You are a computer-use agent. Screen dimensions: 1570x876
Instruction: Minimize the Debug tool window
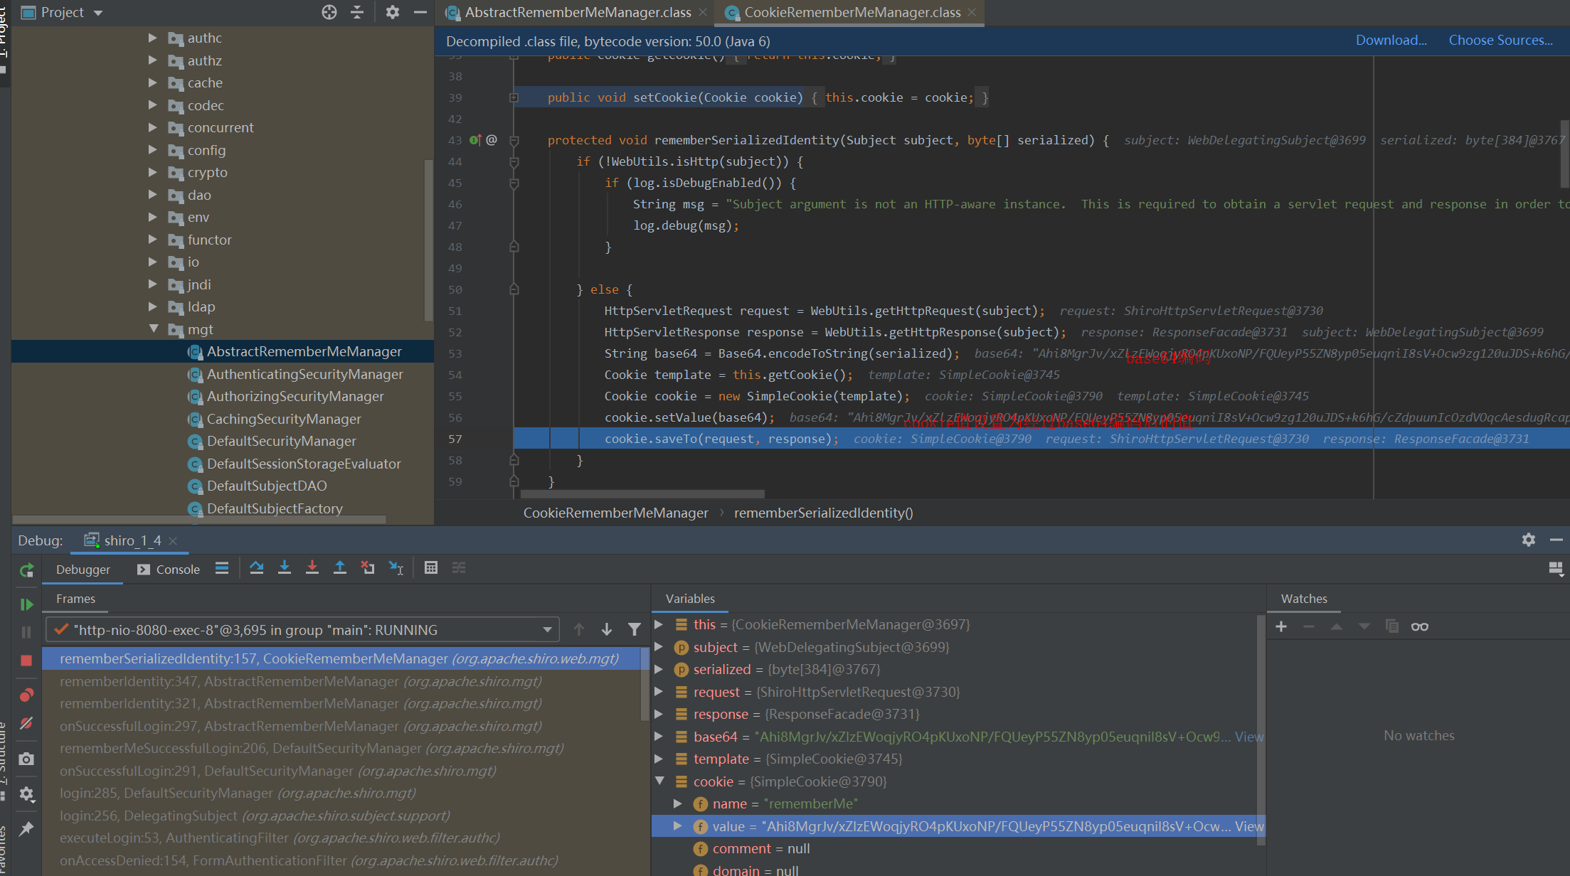(x=1556, y=540)
